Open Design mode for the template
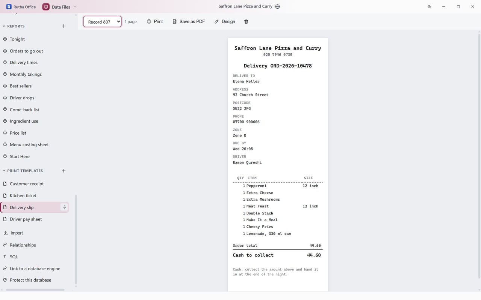Viewport: 481px width, 300px height. click(x=225, y=22)
